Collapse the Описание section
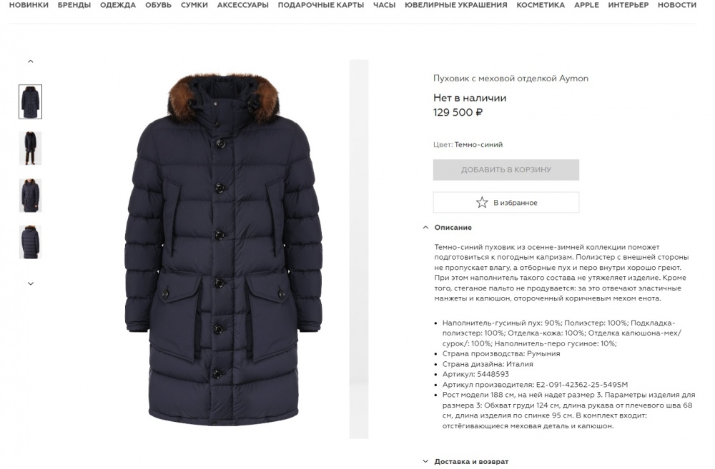This screenshot has height=469, width=715. 448,227
